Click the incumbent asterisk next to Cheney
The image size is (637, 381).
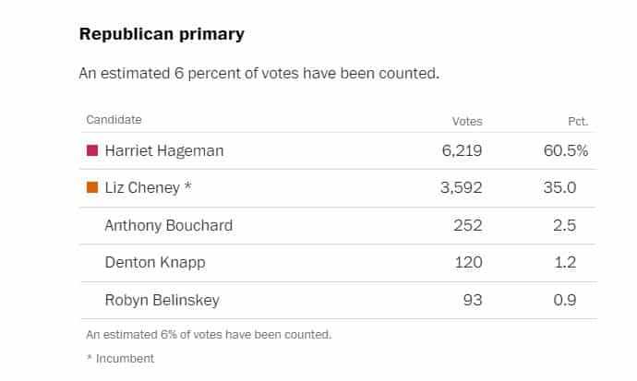[x=187, y=185]
